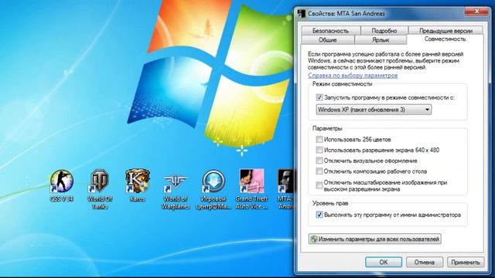Screen dimensions: 495x278
Task: Select the Grand Theft Auto Vice City icon
Action: [251, 189]
